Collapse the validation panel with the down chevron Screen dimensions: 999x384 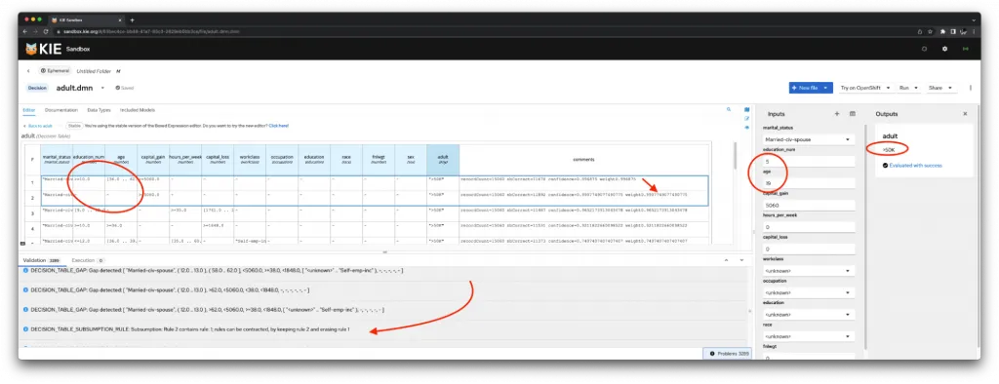741,260
